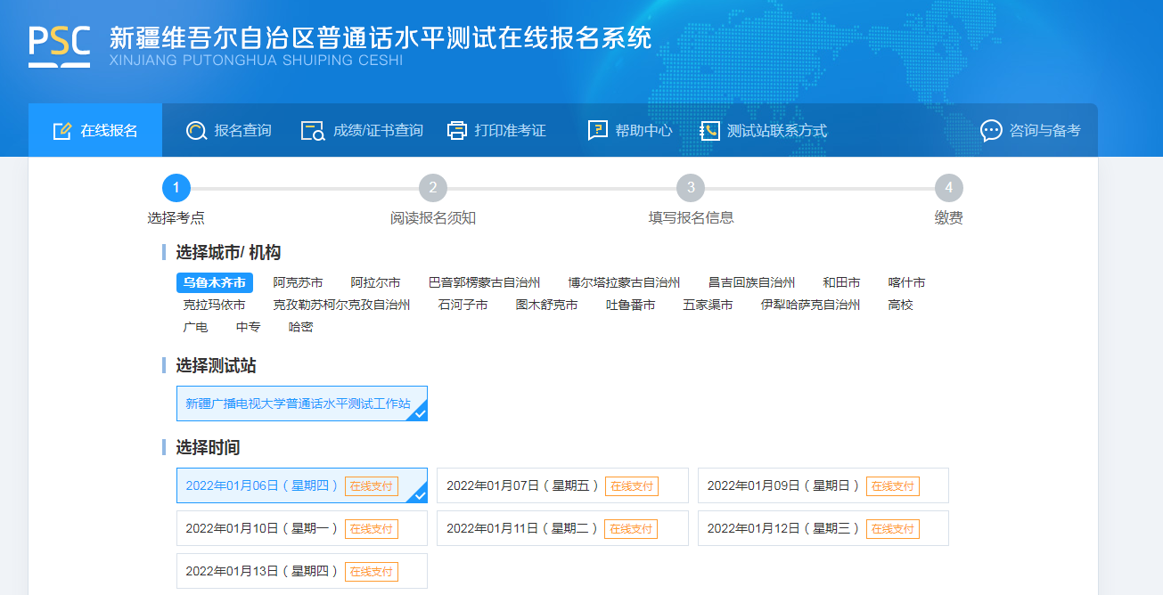Screen dimensions: 1163x595
Task: Select the 2022年01月12日 (星期三) test date
Action: pos(823,528)
